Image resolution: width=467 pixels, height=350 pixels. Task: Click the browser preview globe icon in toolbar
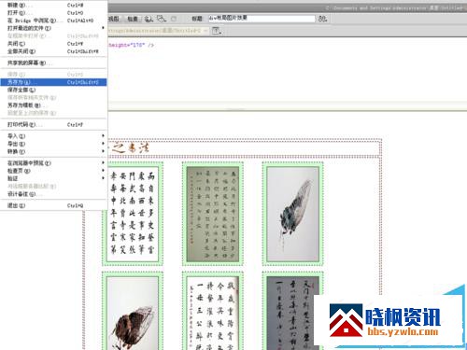[x=149, y=19]
